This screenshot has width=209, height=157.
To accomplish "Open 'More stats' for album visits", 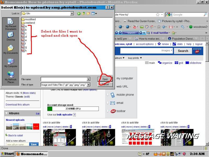I will (x=29, y=93).
